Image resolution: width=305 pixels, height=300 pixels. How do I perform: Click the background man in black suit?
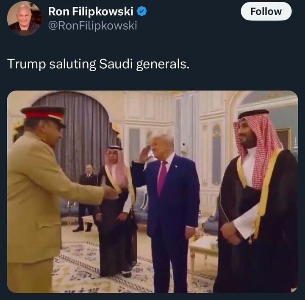(x=87, y=198)
